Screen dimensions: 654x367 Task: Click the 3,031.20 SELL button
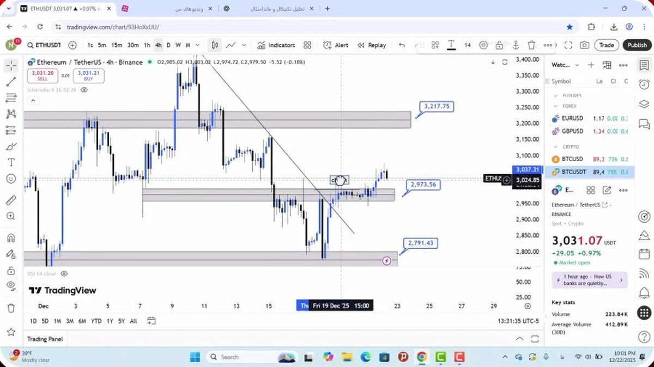(x=43, y=76)
